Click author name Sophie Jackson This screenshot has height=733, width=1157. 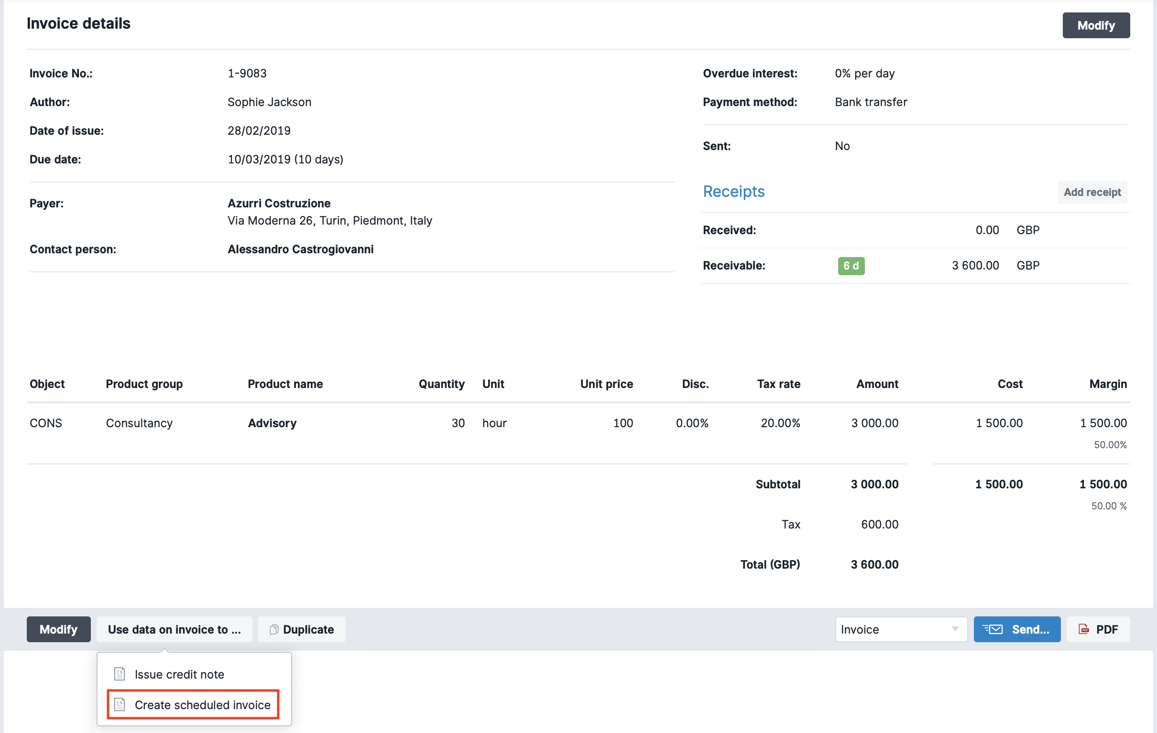270,102
